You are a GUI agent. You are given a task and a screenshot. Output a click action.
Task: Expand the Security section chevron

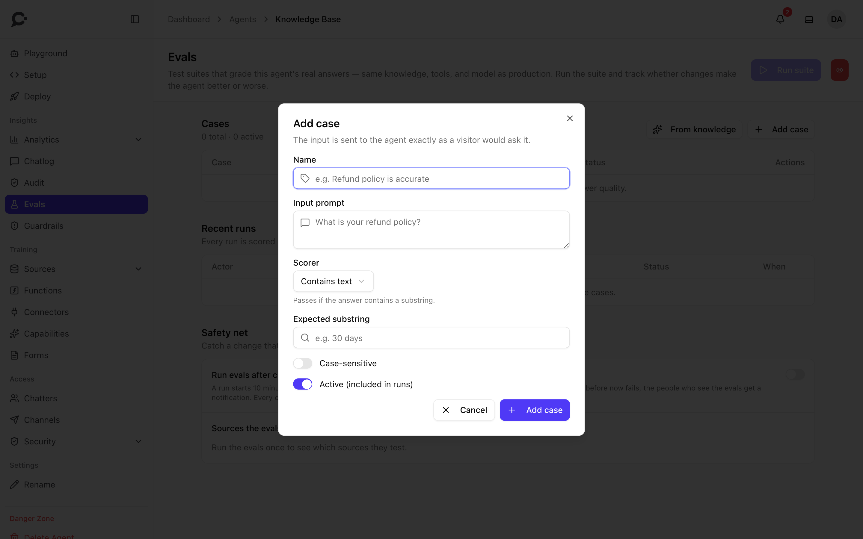click(138, 442)
